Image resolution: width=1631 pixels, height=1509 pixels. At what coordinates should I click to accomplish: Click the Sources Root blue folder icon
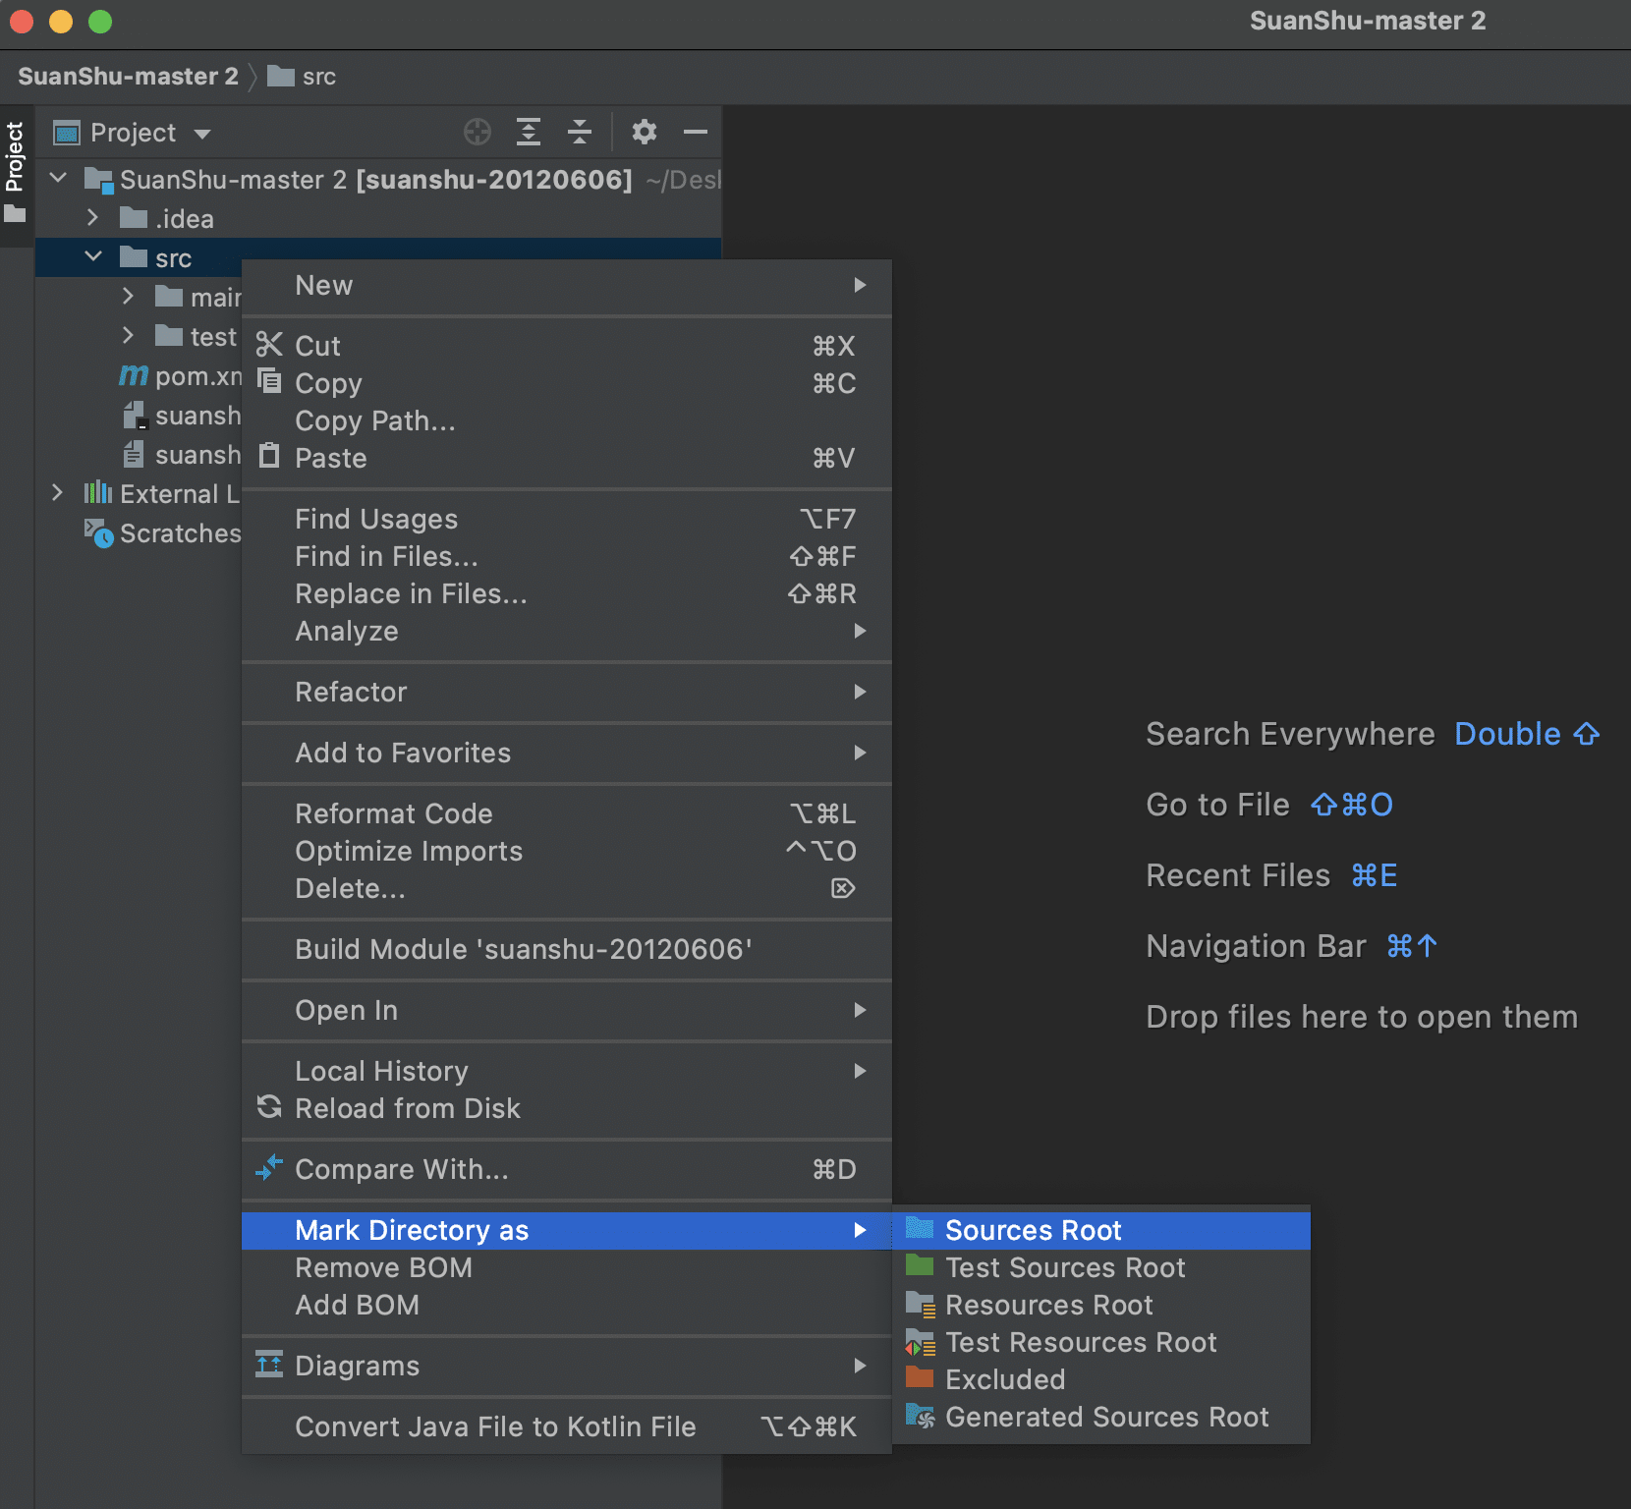920,1228
